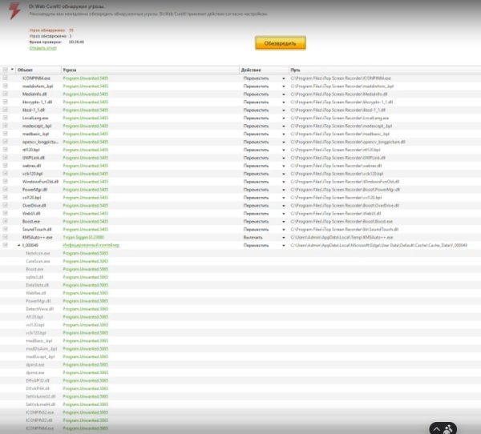Open the Открыть отчет report link
This screenshot has height=434, width=481.
43,48
